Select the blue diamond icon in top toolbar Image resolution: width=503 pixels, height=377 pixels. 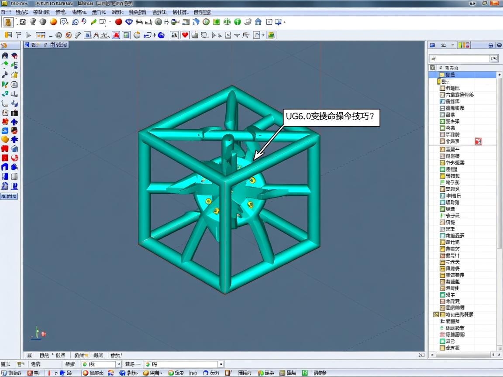pyautogui.click(x=129, y=22)
